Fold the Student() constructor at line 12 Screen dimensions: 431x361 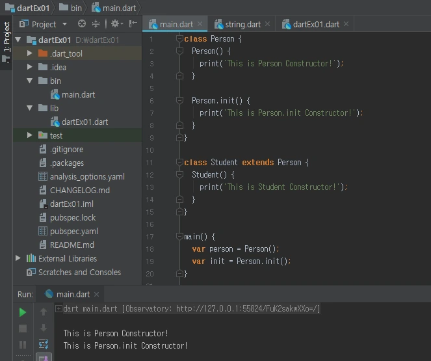179,174
